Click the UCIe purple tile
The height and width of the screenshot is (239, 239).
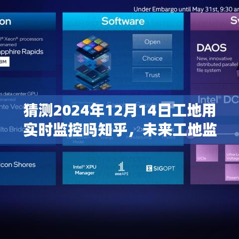(x=207, y=153)
